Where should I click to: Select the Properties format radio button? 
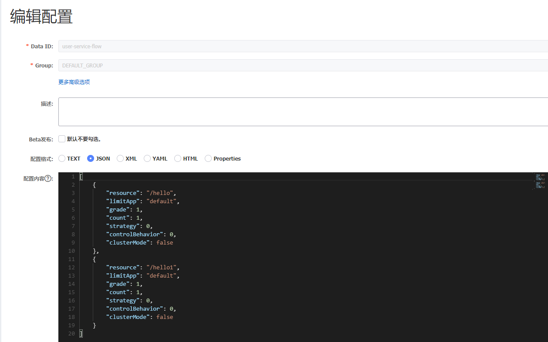208,158
